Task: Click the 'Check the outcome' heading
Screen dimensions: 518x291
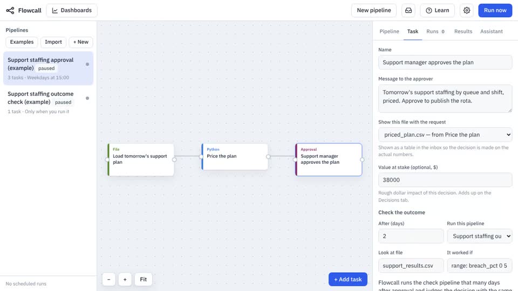Action: (401, 212)
